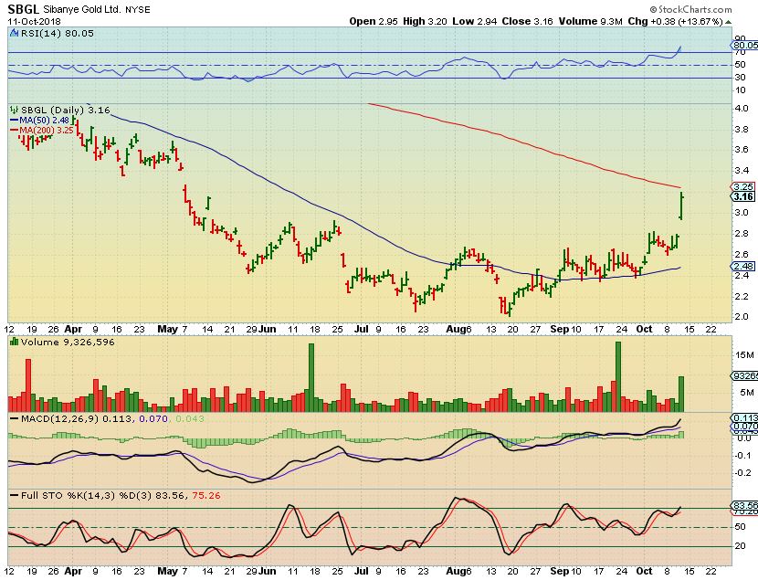Click the Close 3.16 header value
The image size is (758, 580).
(x=528, y=21)
